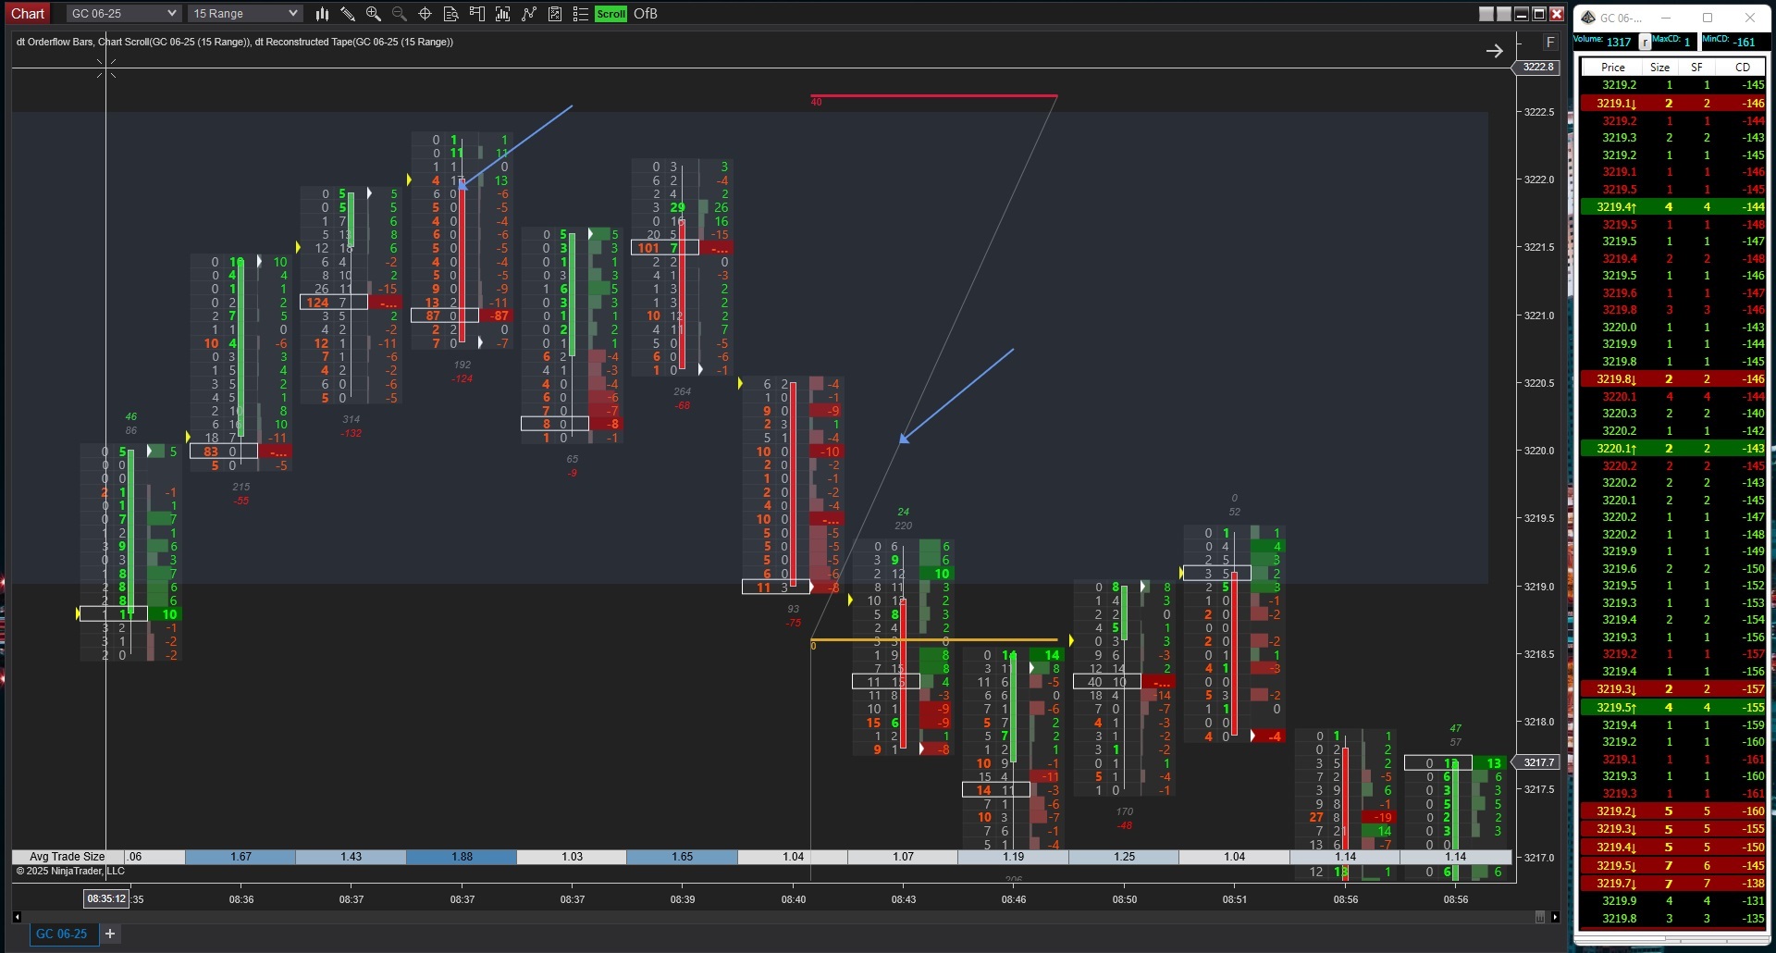Maximize the GC 06 tape window
This screenshot has height=953, width=1776.
click(1708, 18)
